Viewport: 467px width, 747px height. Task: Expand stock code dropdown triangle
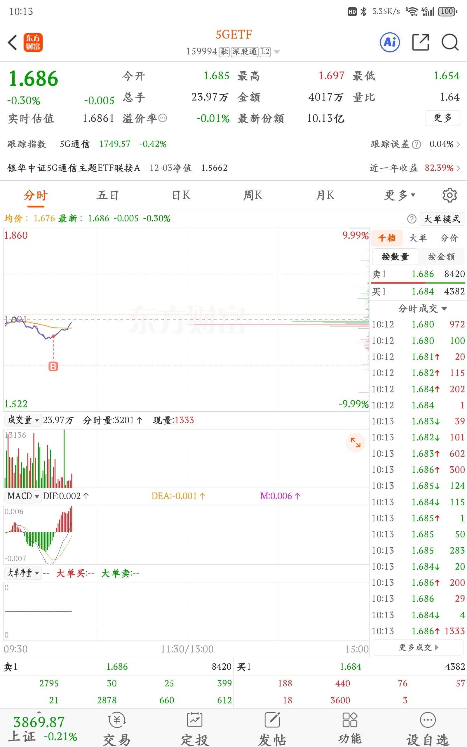click(x=277, y=52)
